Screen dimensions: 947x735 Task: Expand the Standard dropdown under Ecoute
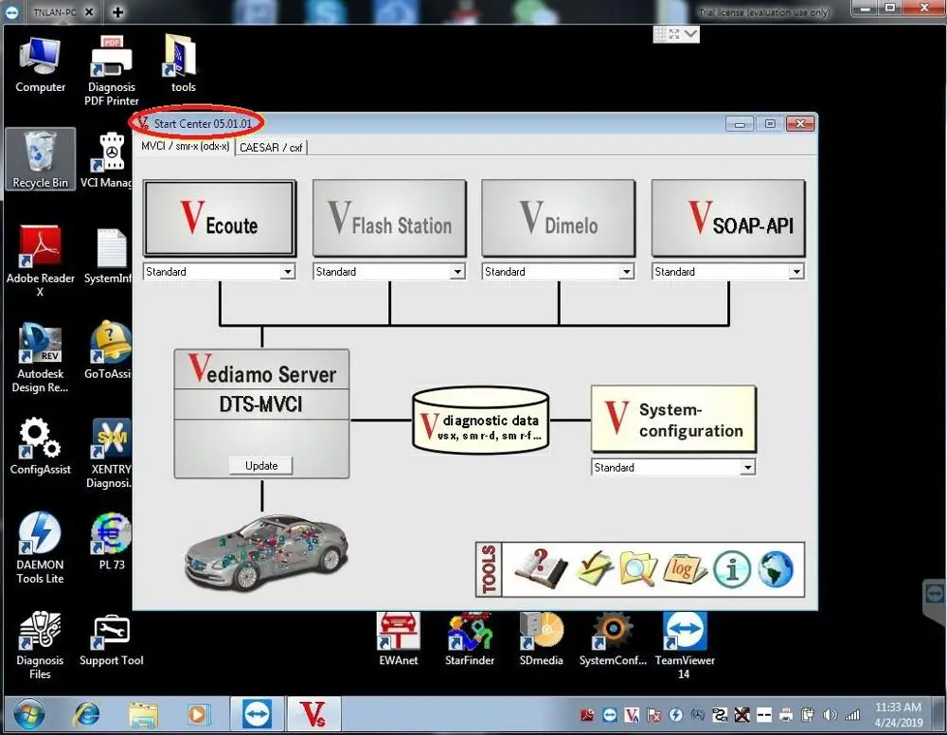click(x=288, y=272)
